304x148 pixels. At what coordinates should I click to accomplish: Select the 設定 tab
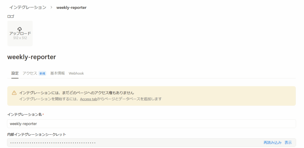15,73
